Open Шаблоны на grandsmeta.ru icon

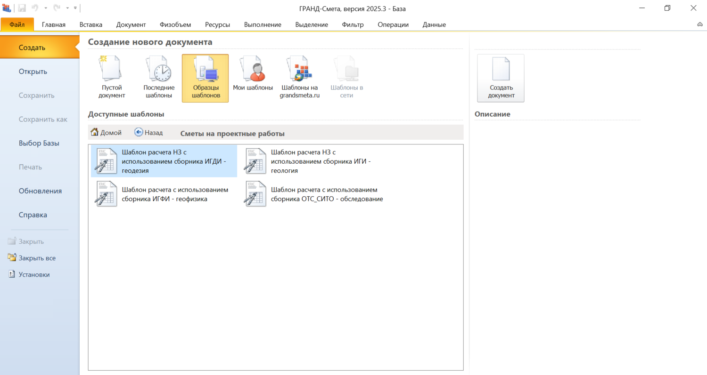click(x=300, y=78)
